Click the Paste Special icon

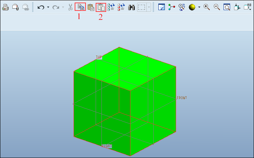(x=101, y=7)
